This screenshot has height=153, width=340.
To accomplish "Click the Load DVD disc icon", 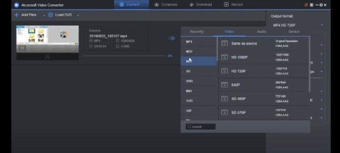I will pyautogui.click(x=51, y=15).
